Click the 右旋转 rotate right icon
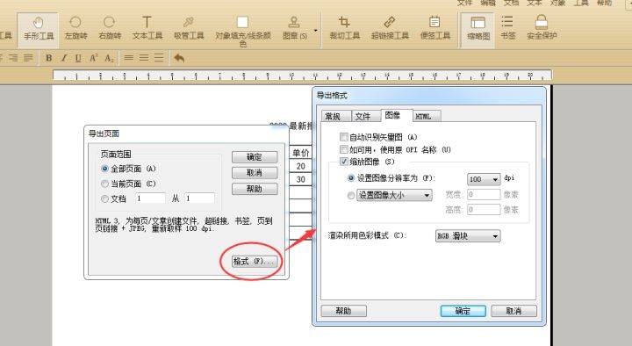The image size is (632, 346). tap(110, 29)
